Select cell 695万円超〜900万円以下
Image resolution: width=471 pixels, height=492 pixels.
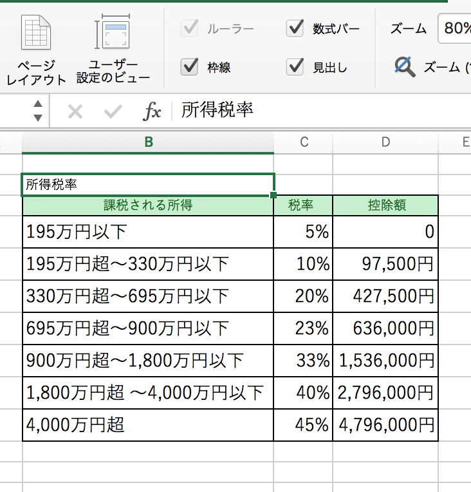[x=148, y=328]
